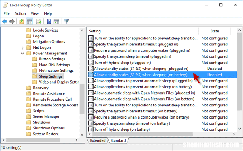Image resolution: width=243 pixels, height=151 pixels.
Task: Select Video and Display Settings folder
Action: [x=59, y=82]
